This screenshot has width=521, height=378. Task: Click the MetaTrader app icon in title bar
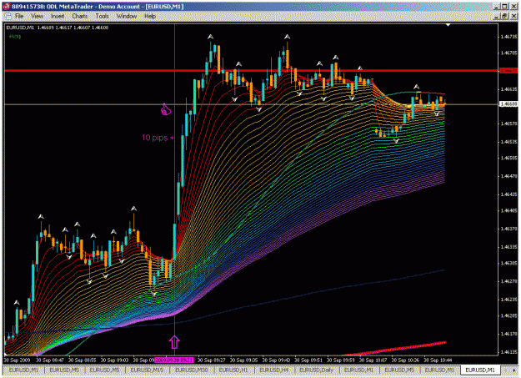coord(7,7)
